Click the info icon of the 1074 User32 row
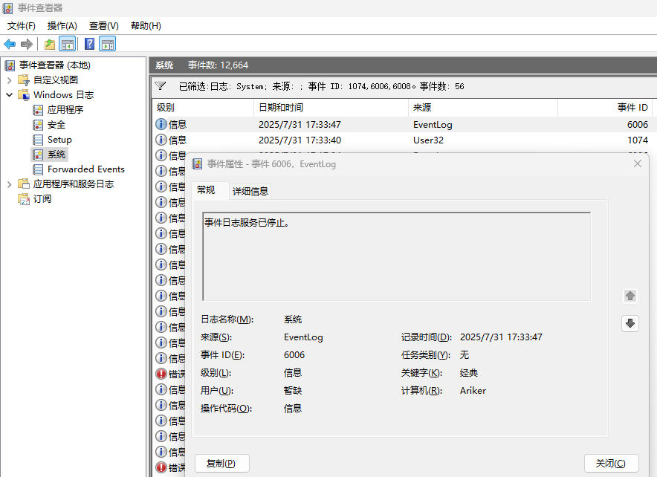Viewport: 657px width, 477px height. (x=161, y=140)
